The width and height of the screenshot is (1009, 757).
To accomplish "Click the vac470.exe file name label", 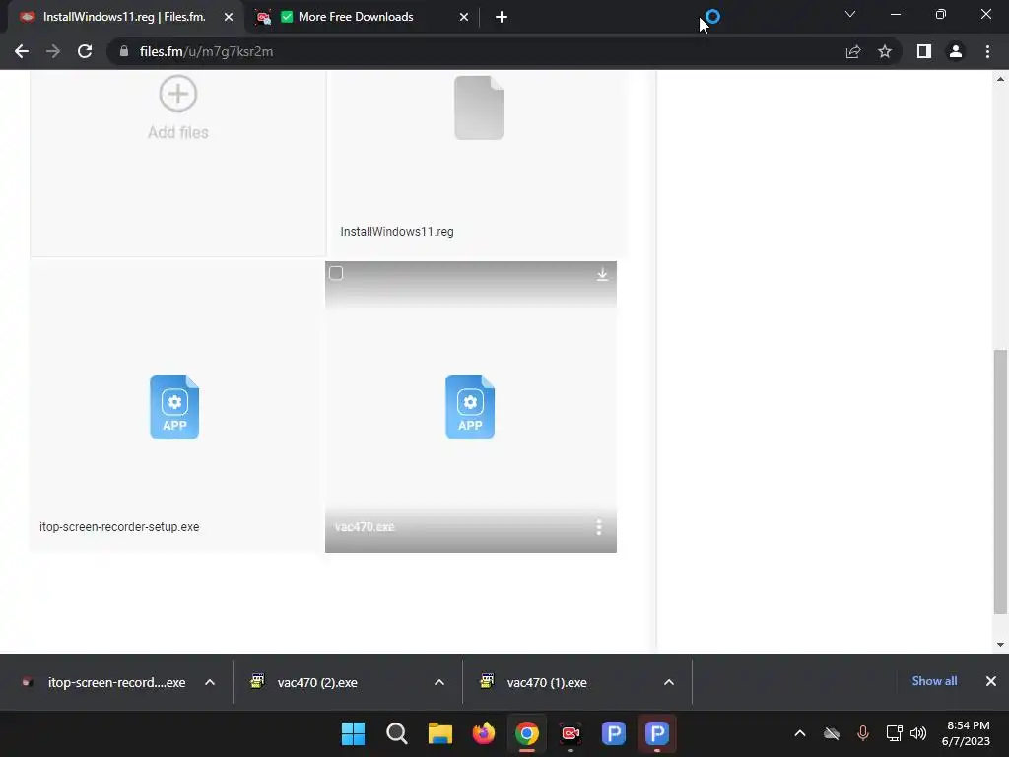I will pos(365,527).
